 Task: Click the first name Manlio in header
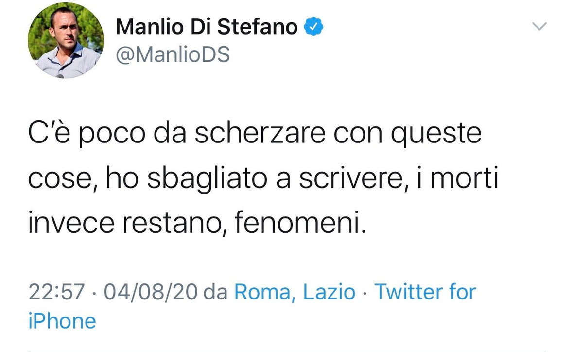point(150,27)
